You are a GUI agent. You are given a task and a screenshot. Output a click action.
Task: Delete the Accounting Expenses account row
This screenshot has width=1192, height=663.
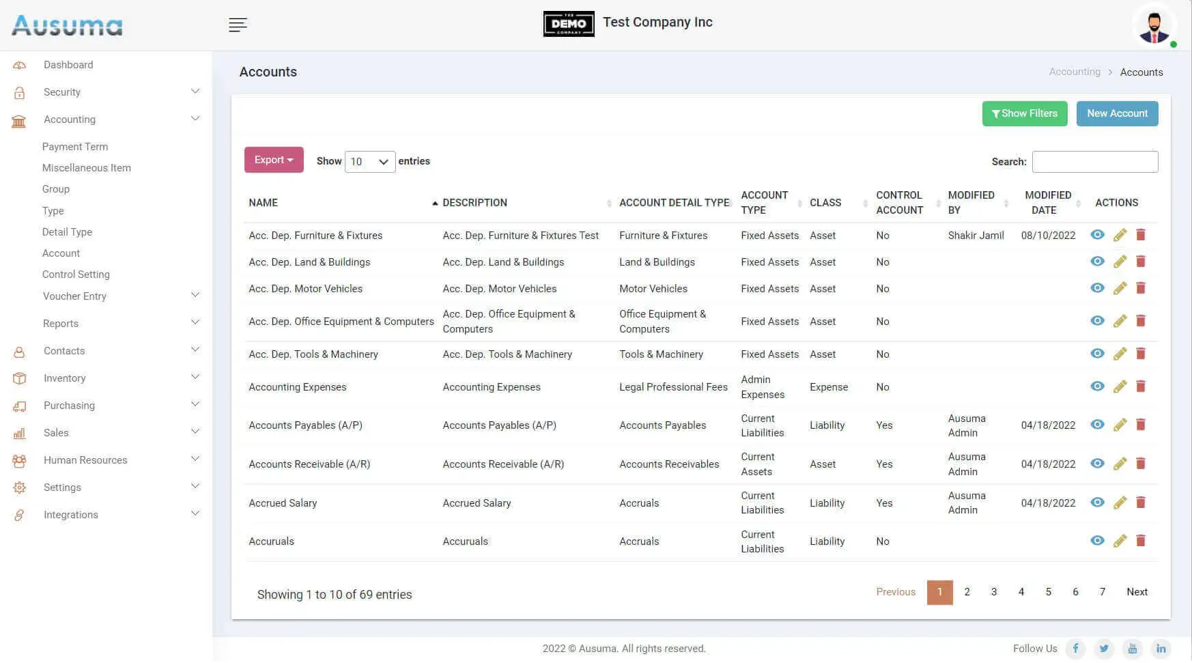(1140, 386)
